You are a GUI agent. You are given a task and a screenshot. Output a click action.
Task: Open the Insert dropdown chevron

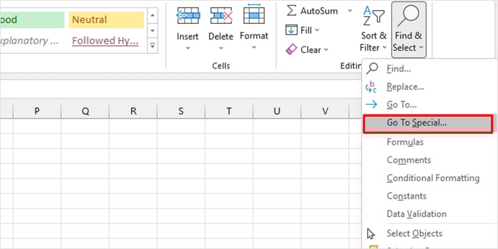click(188, 48)
